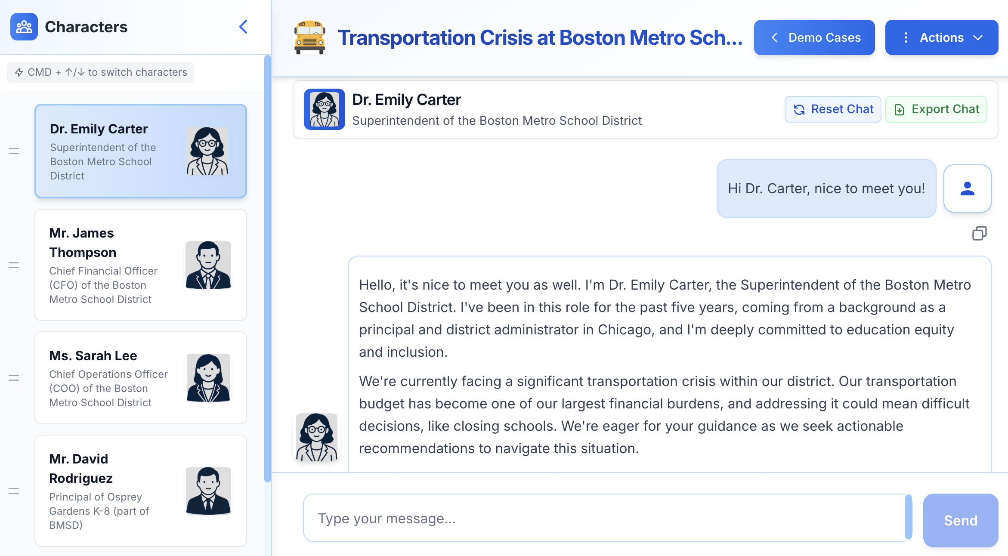
Task: Click the Export Chat button
Action: click(x=936, y=109)
